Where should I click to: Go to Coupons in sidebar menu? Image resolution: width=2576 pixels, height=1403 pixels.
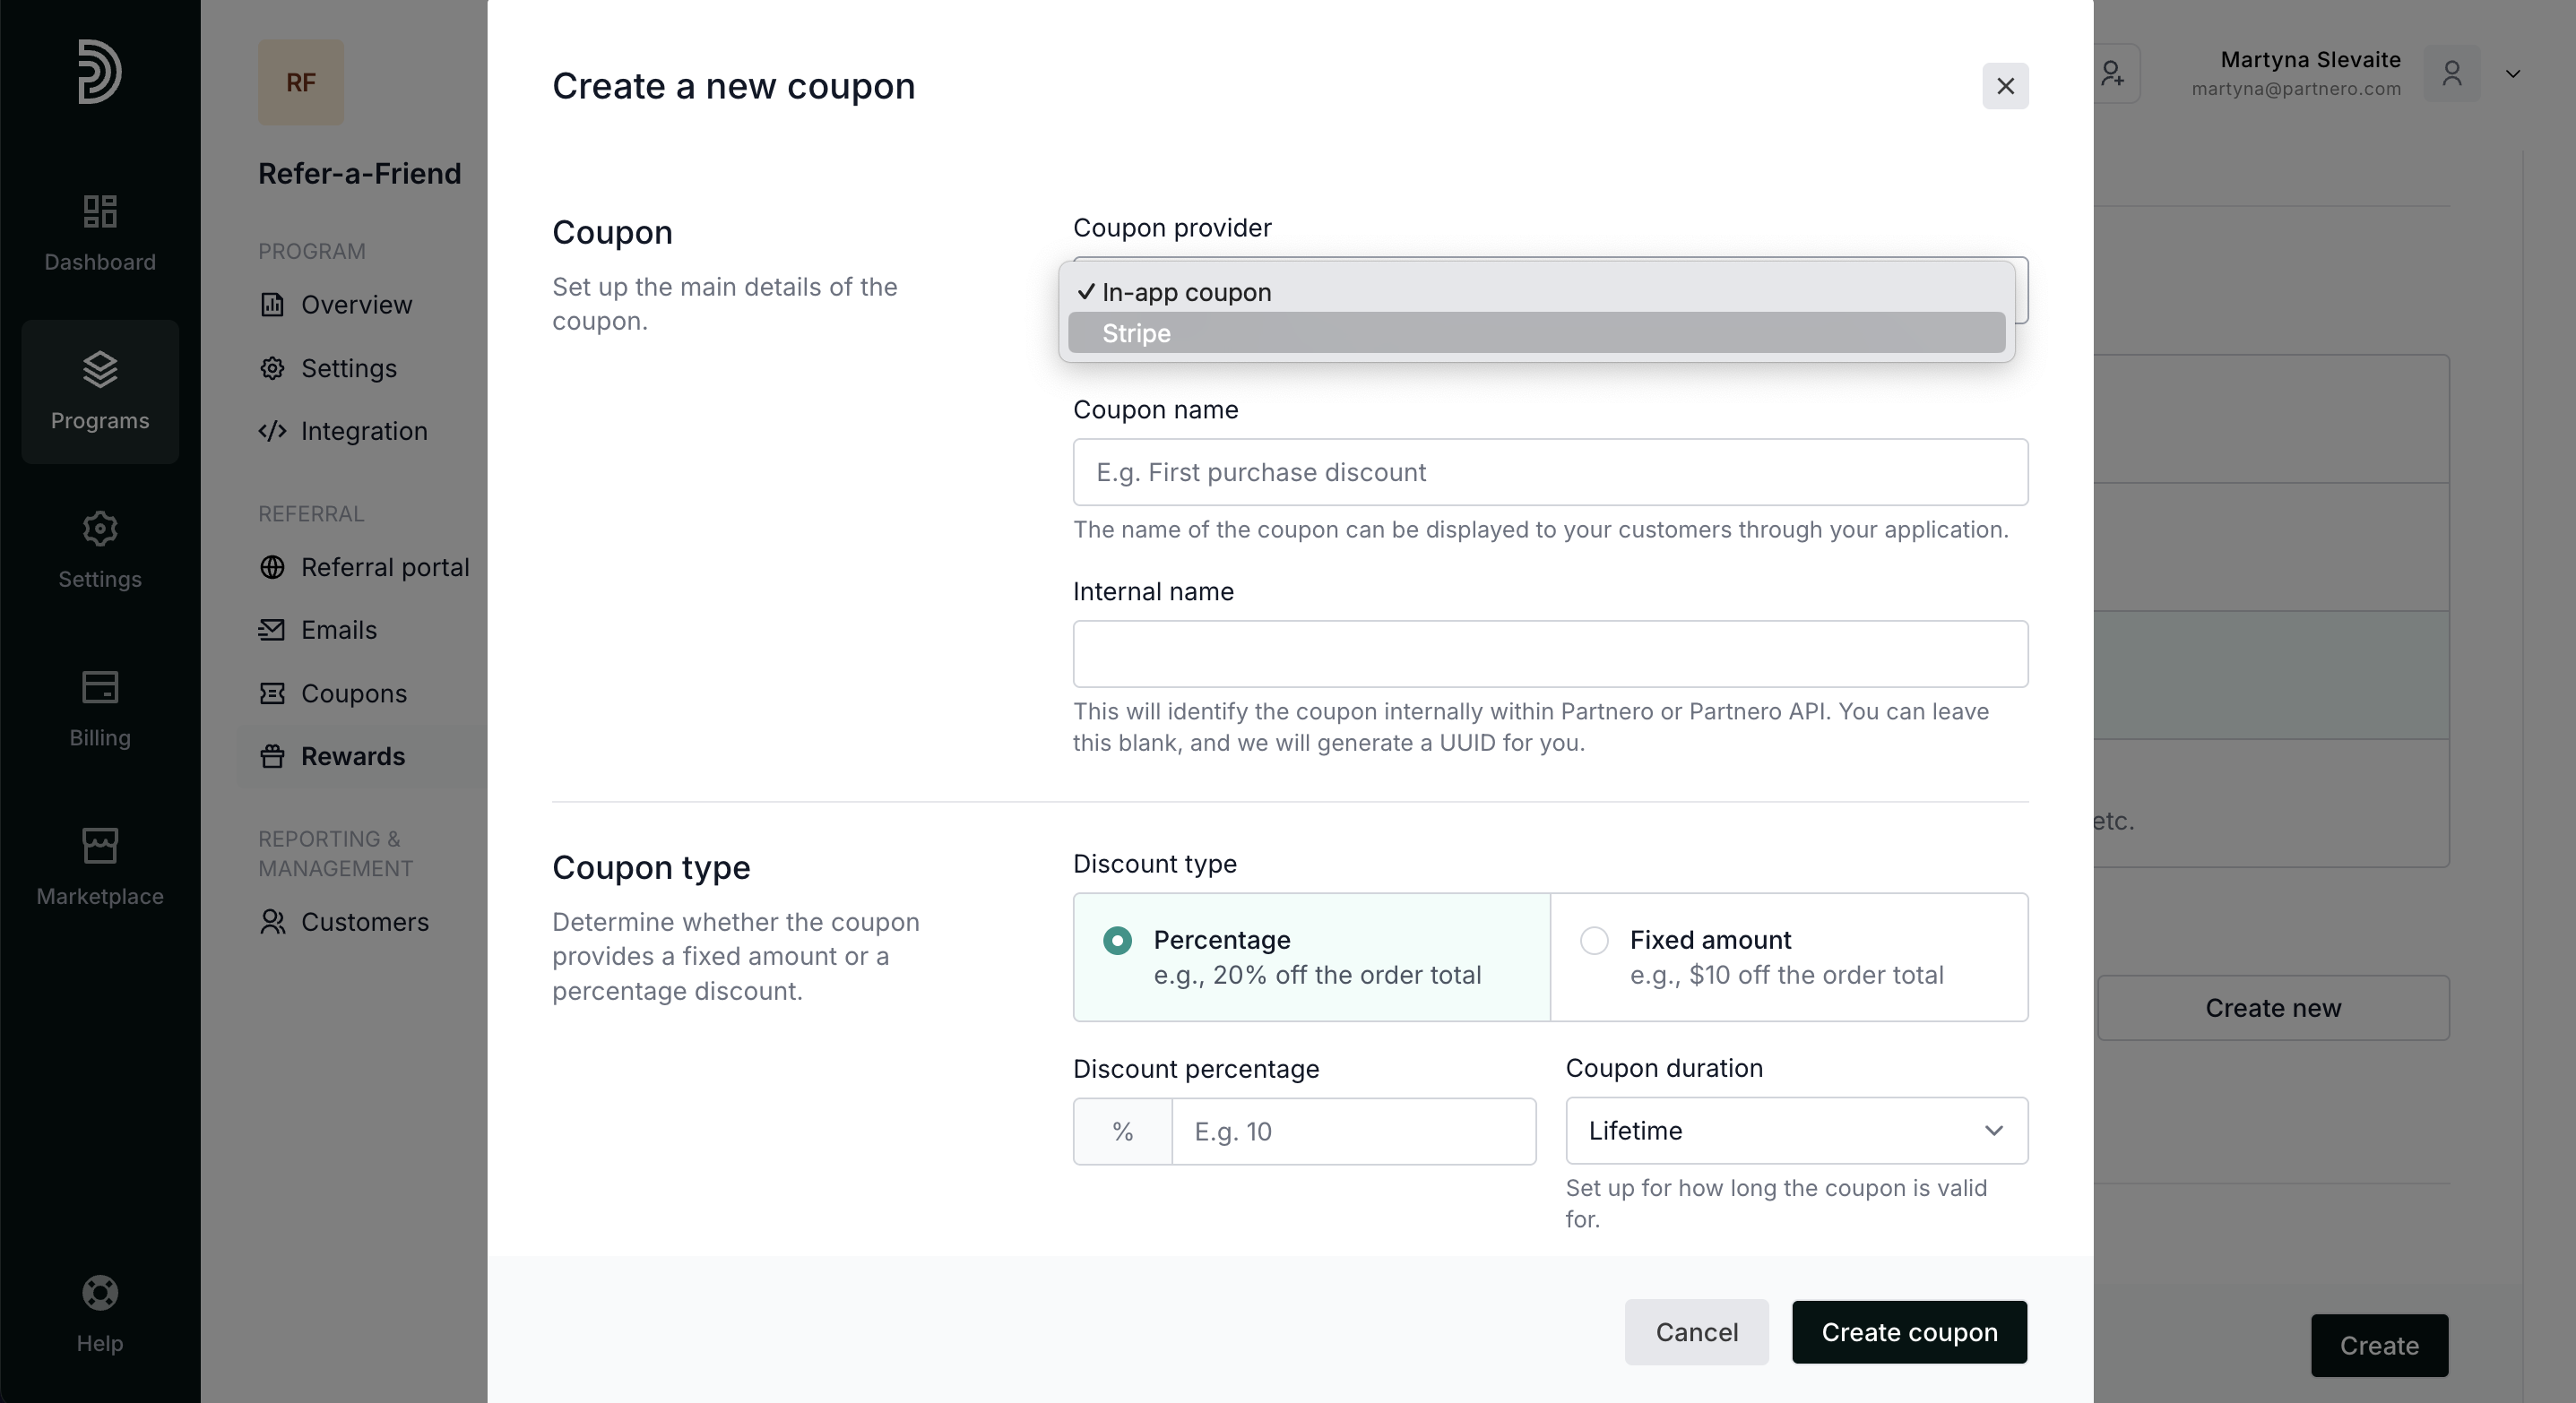(x=353, y=693)
